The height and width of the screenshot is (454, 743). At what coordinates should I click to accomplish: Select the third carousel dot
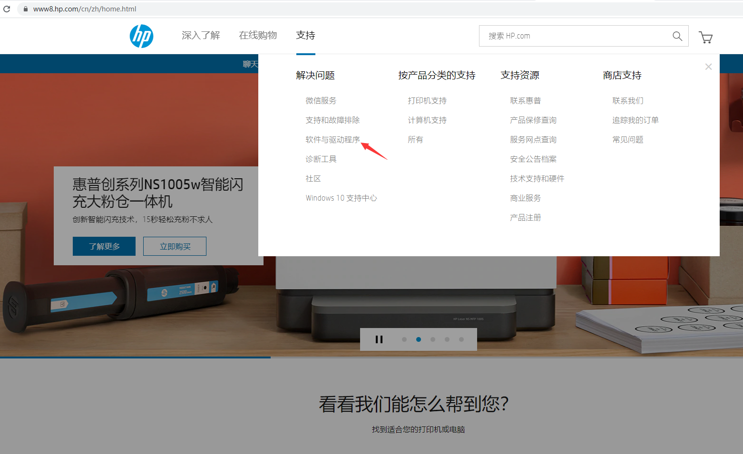[x=433, y=339]
